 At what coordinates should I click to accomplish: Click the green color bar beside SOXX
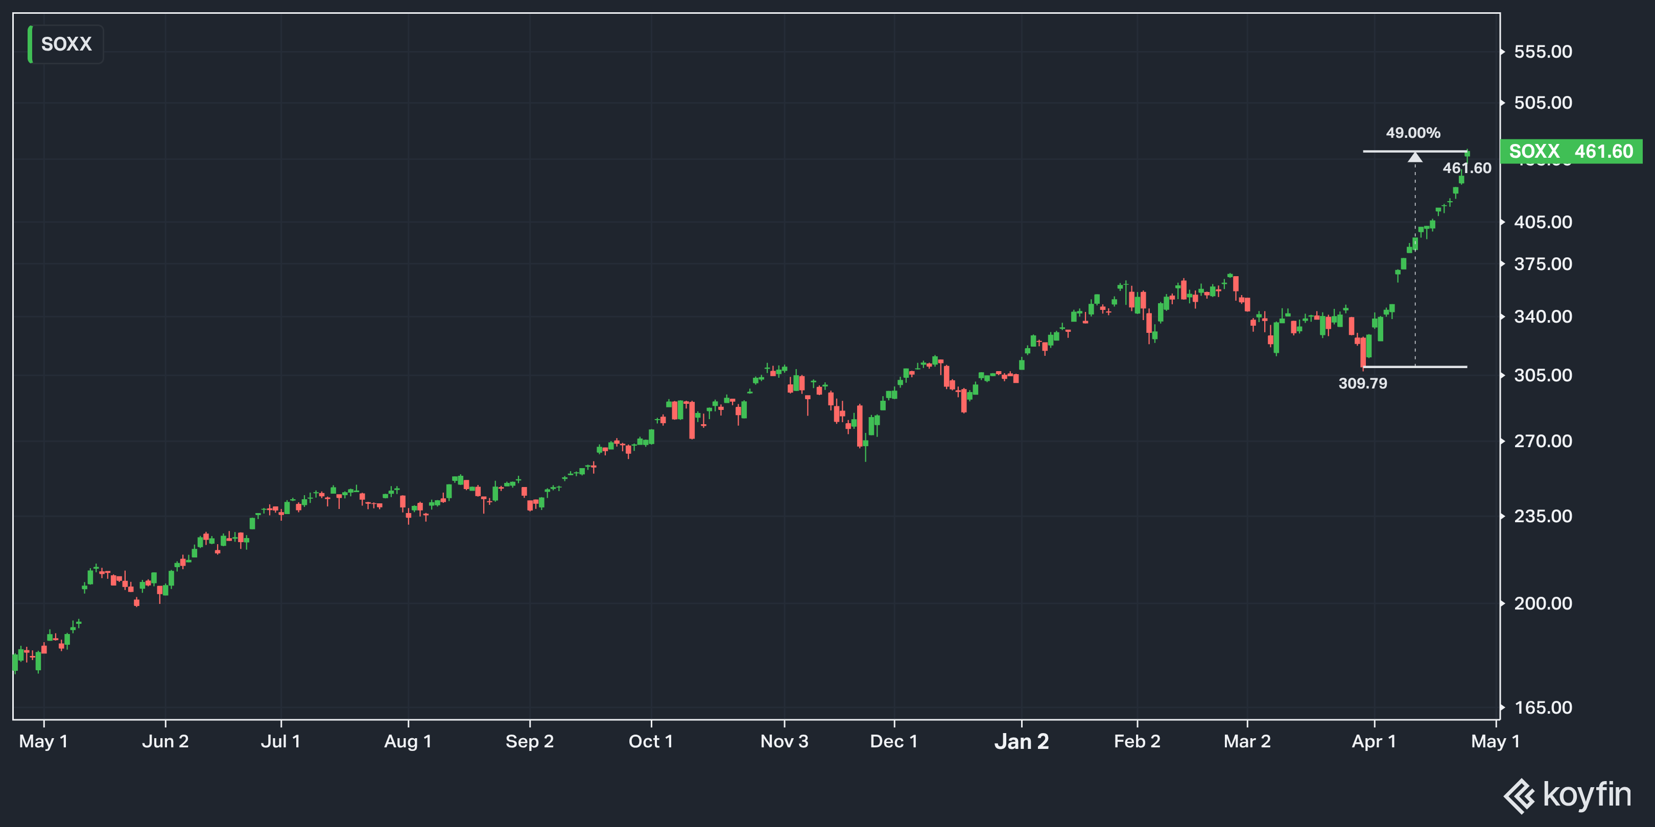30,44
